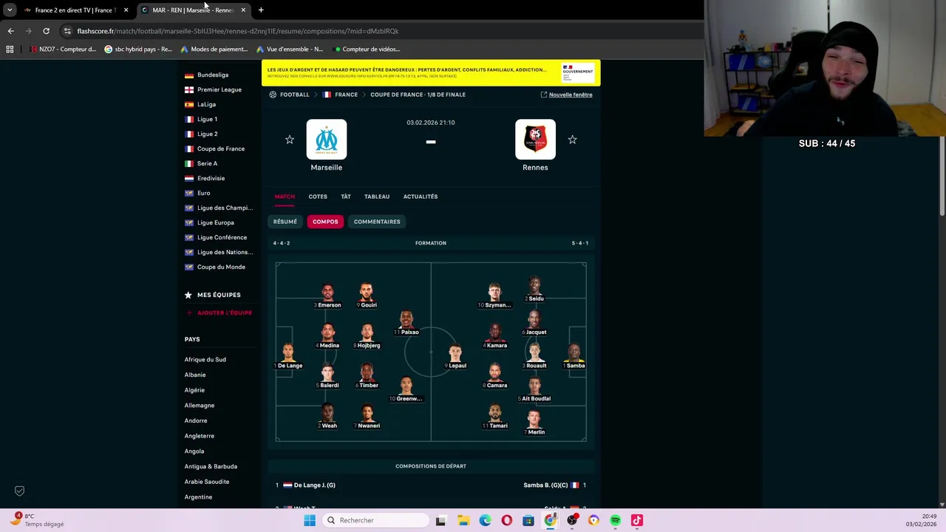Reload the page
Viewport: 946px width, 532px height.
[46, 31]
